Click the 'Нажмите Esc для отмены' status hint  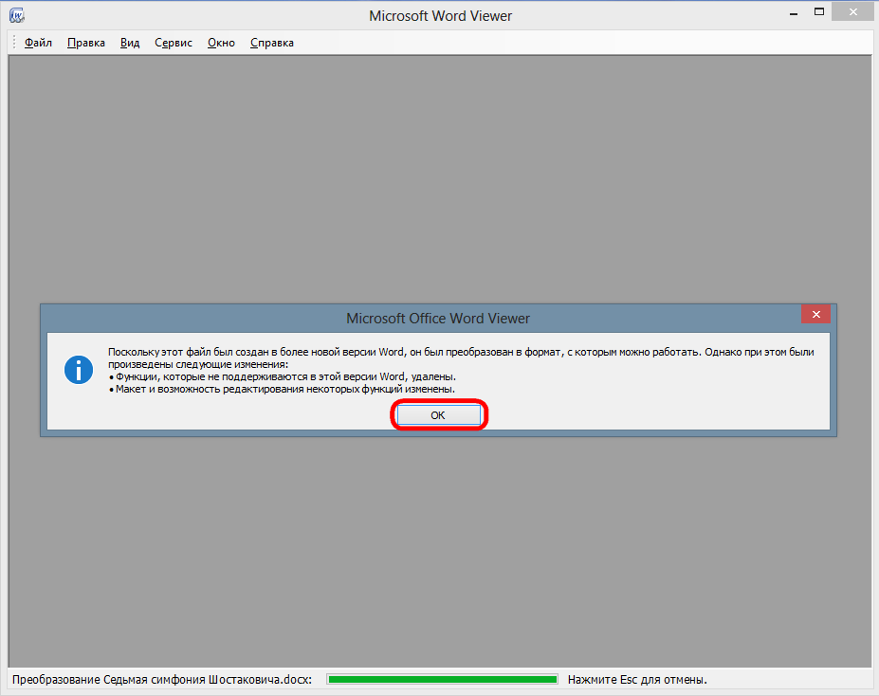click(637, 680)
